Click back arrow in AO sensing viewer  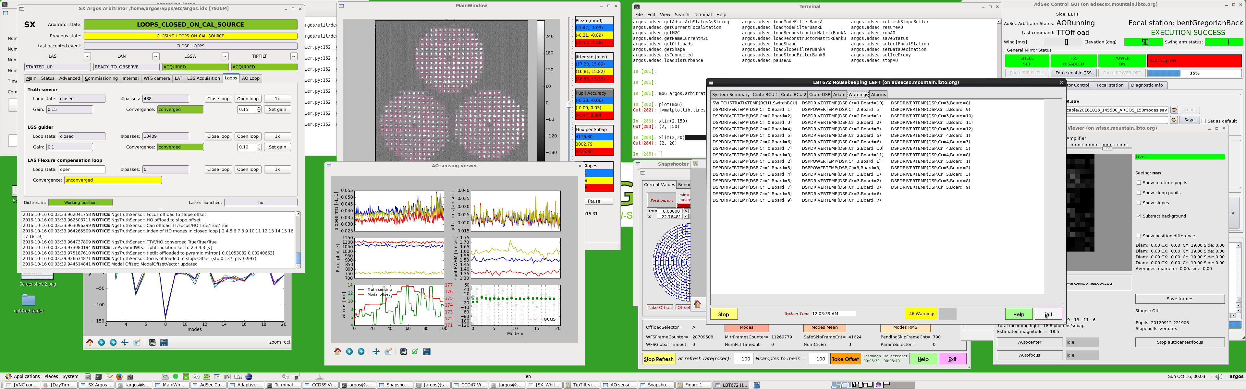tap(349, 351)
